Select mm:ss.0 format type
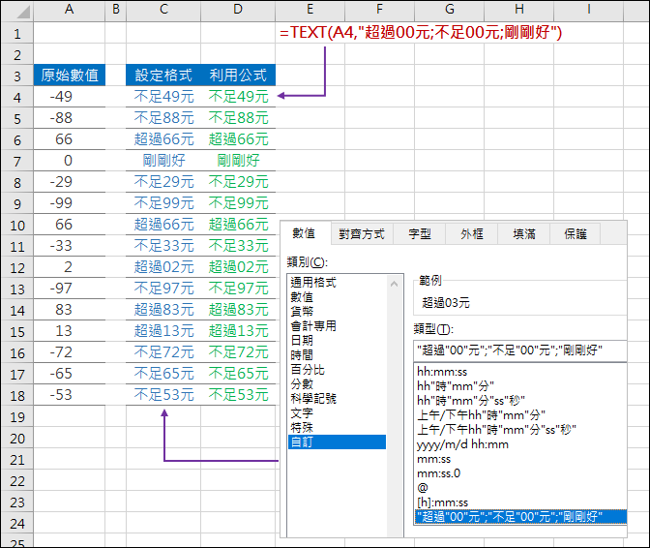This screenshot has width=650, height=548. [x=520, y=473]
